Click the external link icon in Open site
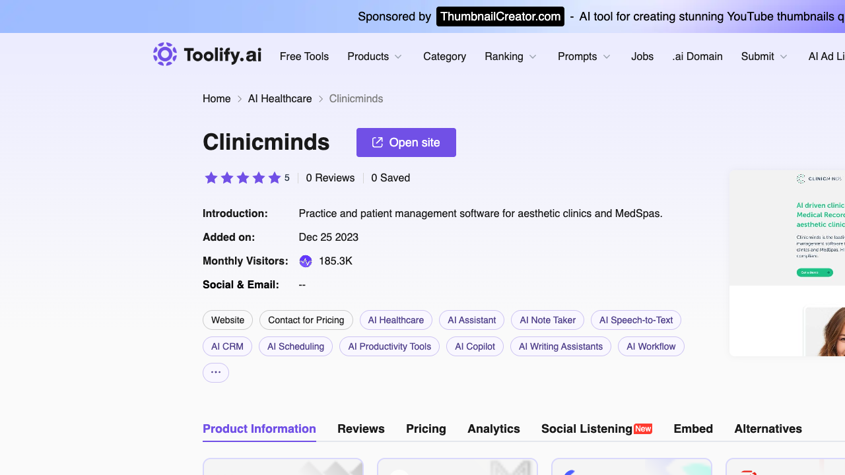Screen dimensions: 845x475 [x=378, y=142]
